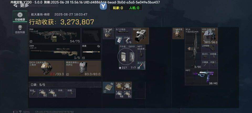Select the DICH-1 tactical helmet
The width and height of the screenshot is (252, 113).
(x=47, y=68)
